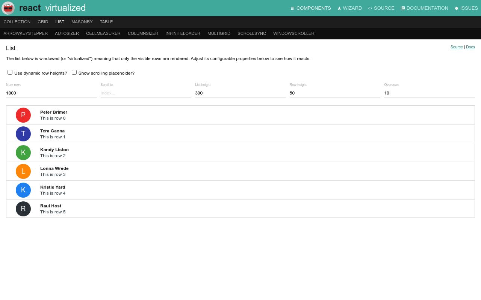Open the COMPONENTS grid icon

(293, 8)
